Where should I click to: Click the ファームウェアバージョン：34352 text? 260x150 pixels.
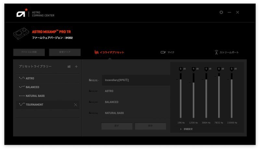(52, 38)
